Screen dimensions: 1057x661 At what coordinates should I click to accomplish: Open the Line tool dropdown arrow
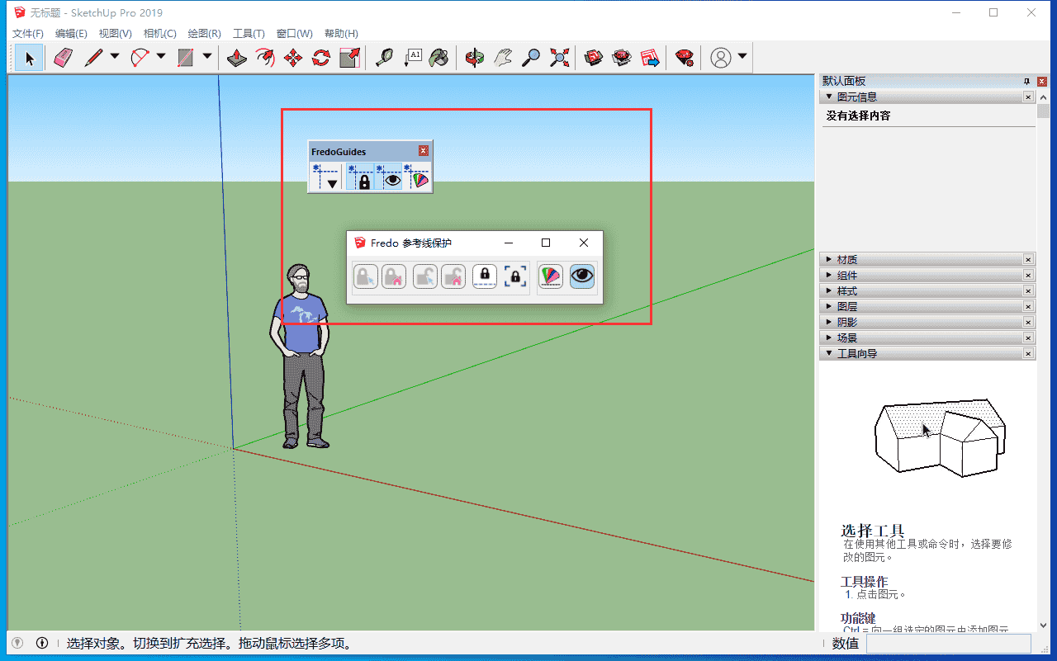point(115,57)
